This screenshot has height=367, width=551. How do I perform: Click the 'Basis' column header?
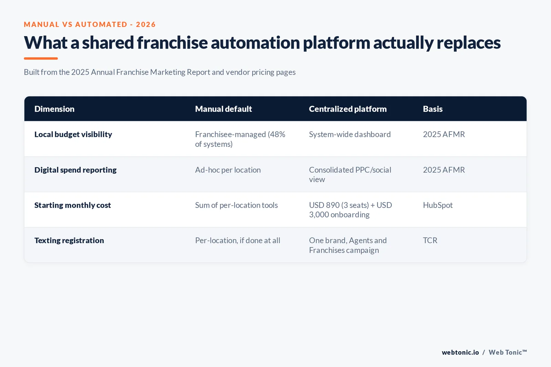(433, 109)
